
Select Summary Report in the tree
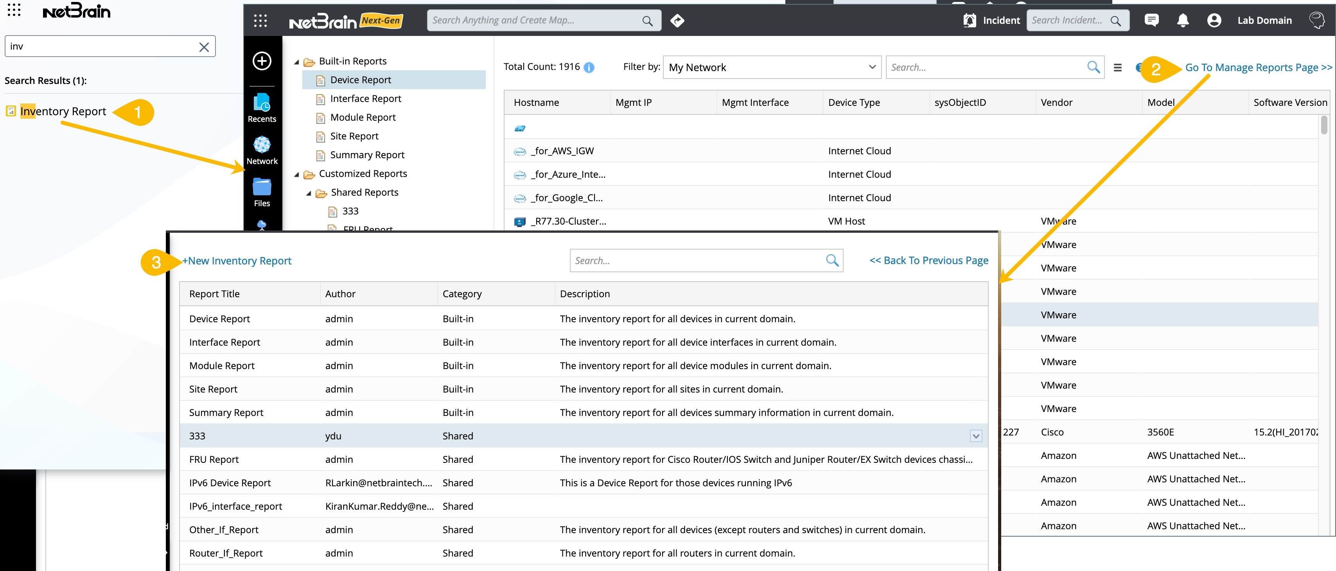pyautogui.click(x=367, y=155)
